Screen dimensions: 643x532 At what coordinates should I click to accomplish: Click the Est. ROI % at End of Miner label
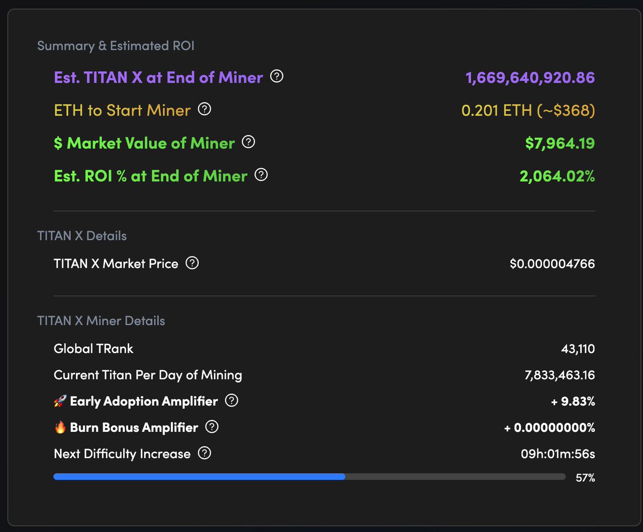pyautogui.click(x=151, y=176)
